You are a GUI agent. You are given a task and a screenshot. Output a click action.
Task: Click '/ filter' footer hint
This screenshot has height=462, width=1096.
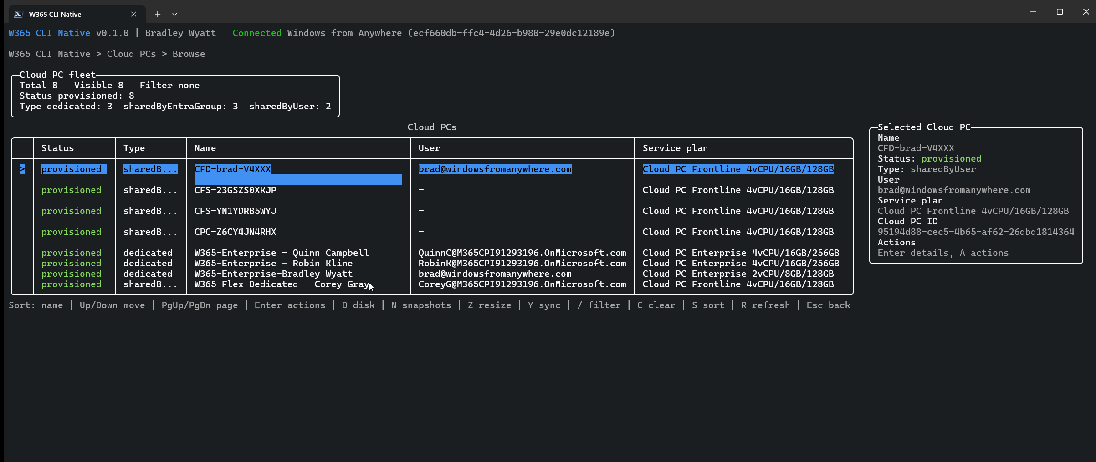pyautogui.click(x=599, y=305)
